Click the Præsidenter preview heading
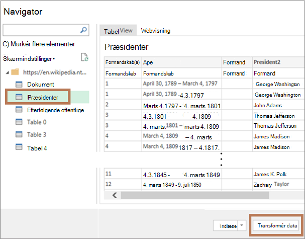Viewport: 305px width, 239px height. tap(127, 47)
